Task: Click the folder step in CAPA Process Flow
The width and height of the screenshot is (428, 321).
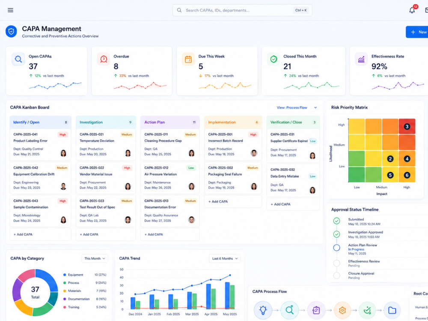Action: [392, 310]
